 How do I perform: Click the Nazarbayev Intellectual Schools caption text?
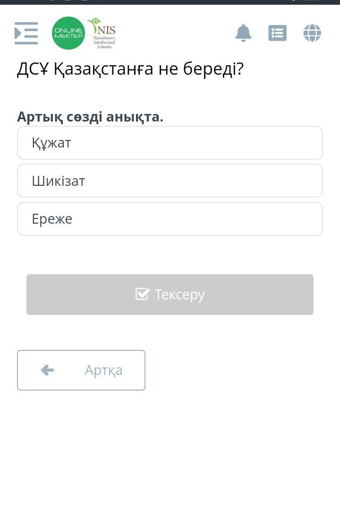click(x=104, y=43)
